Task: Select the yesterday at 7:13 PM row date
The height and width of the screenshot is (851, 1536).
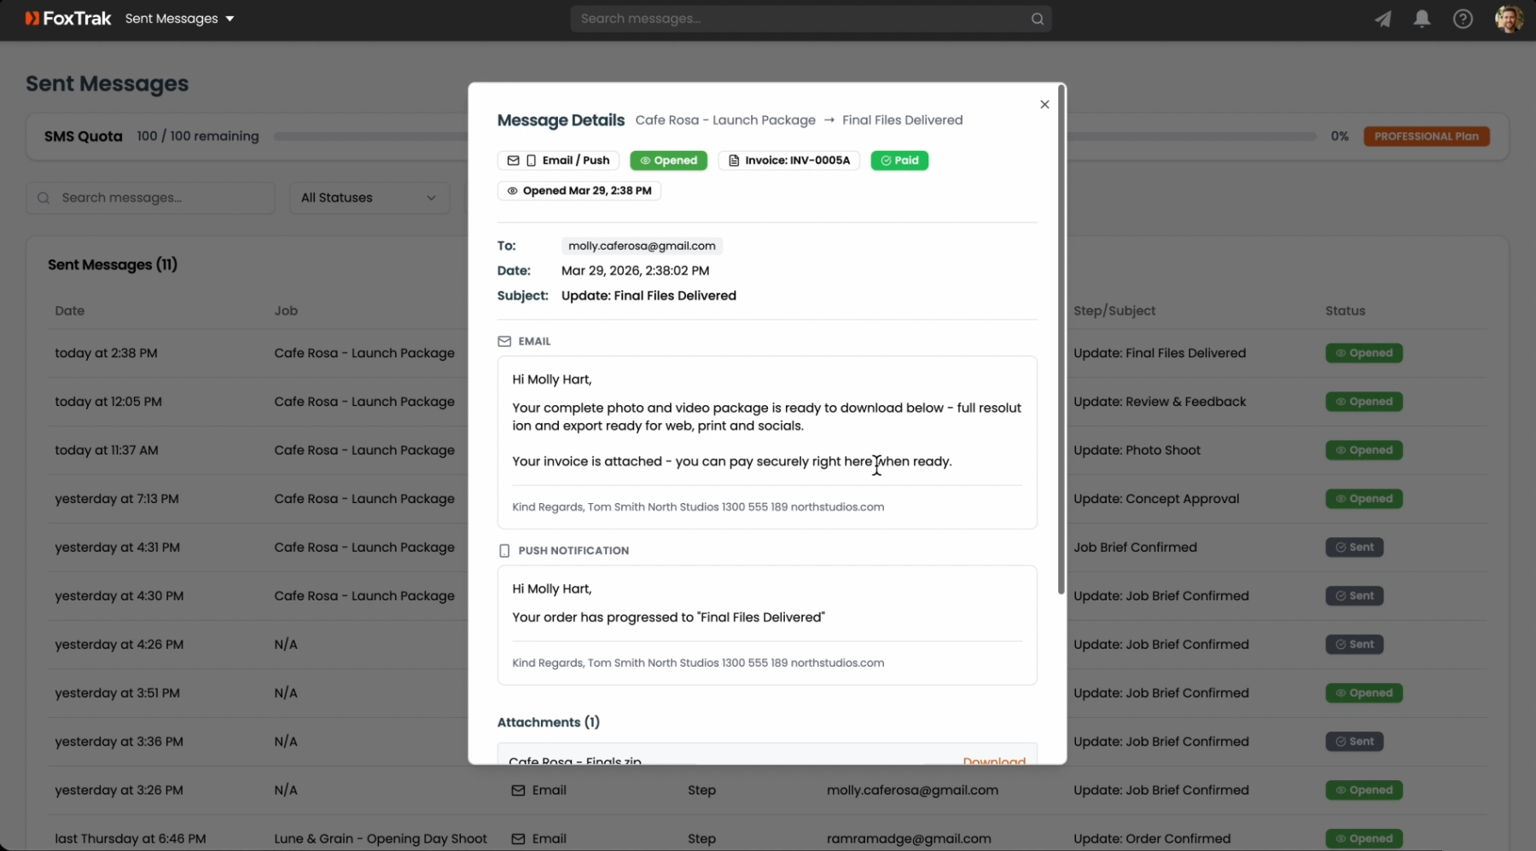Action: click(117, 499)
